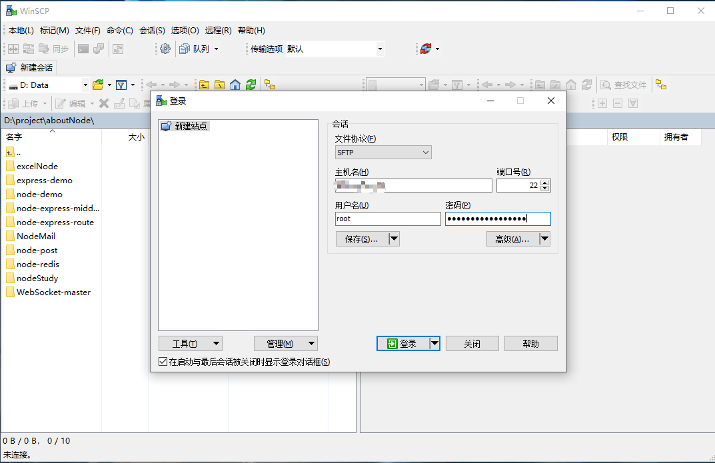Select the WebSocket-master folder
715x463 pixels.
(x=54, y=292)
